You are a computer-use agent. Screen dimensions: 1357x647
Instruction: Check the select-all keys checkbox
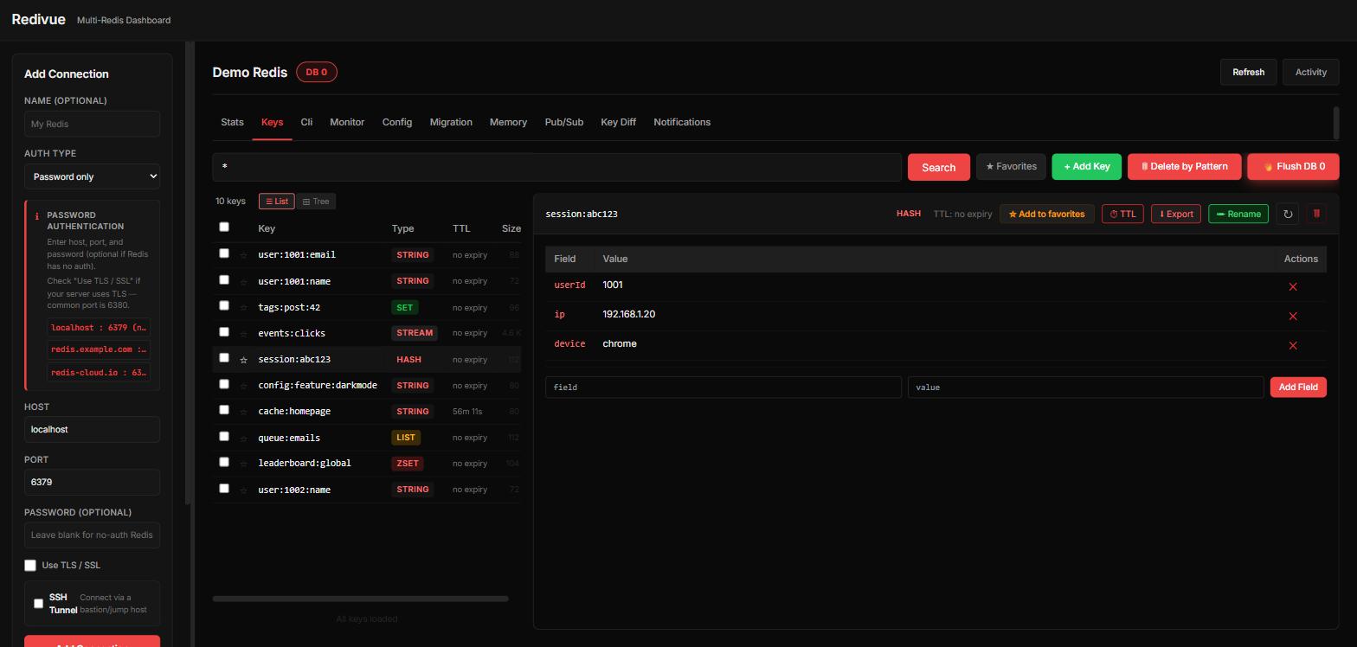(224, 227)
